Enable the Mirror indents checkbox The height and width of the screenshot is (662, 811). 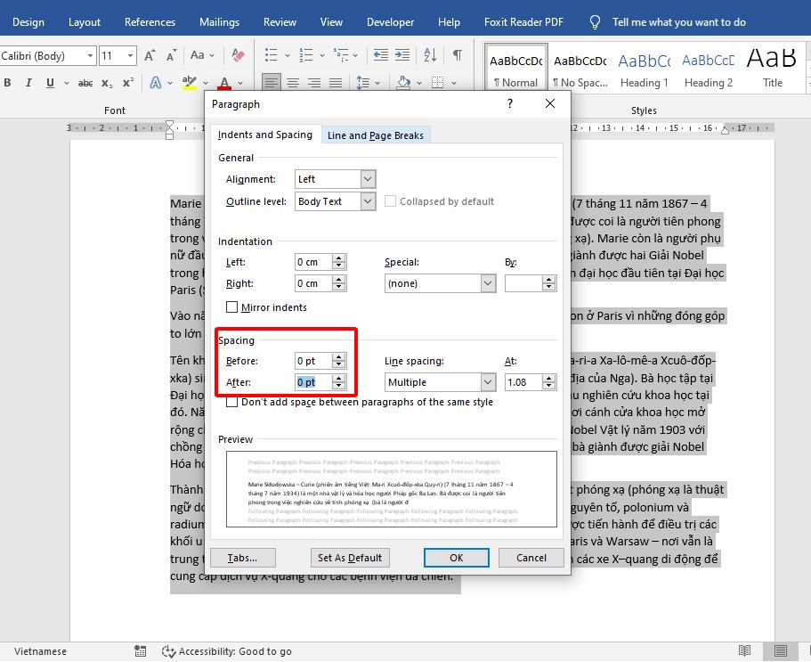pyautogui.click(x=231, y=306)
